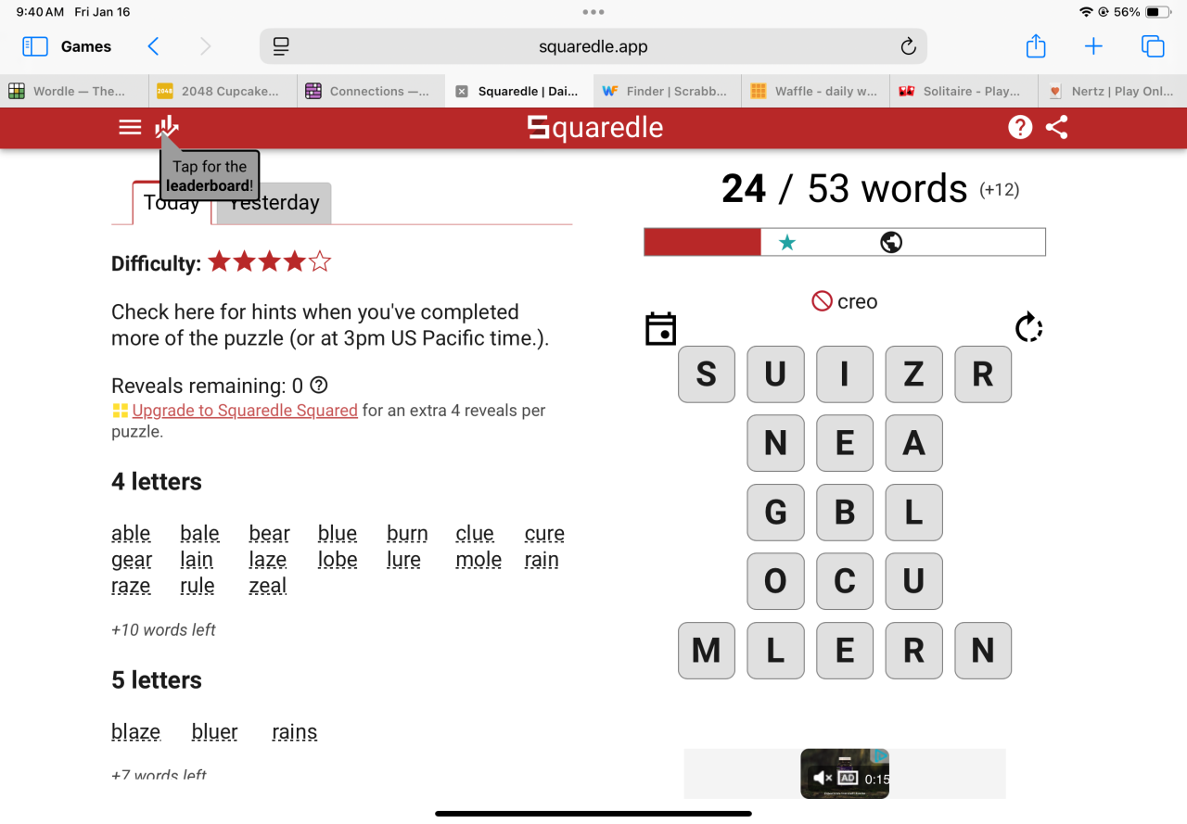Open the 2048 Cupcakes browser tab
1187x824 pixels.
point(223,91)
